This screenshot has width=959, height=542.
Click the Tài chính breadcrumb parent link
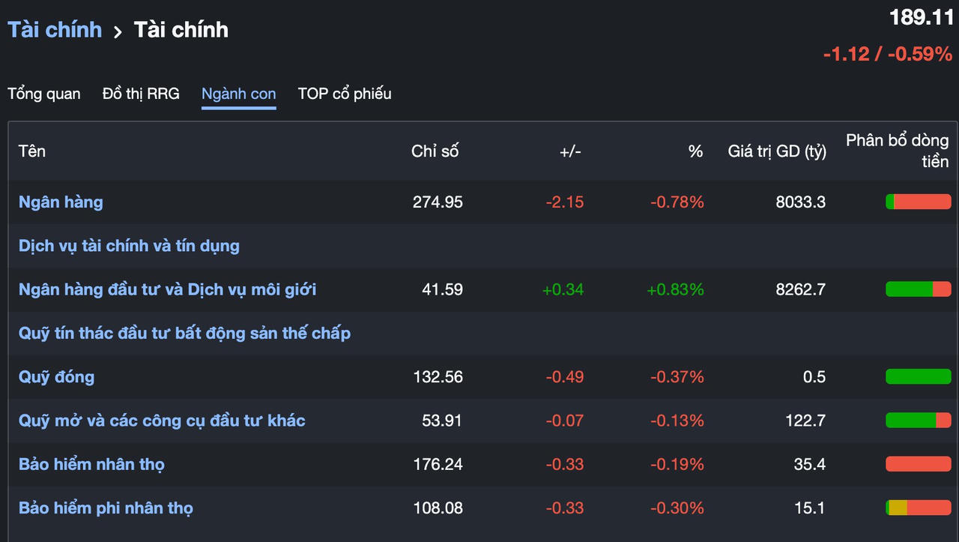pos(55,30)
